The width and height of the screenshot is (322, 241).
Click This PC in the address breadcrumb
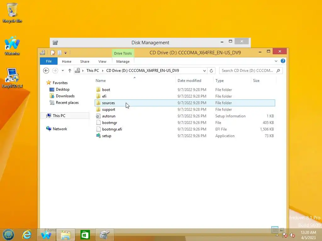[93, 71]
